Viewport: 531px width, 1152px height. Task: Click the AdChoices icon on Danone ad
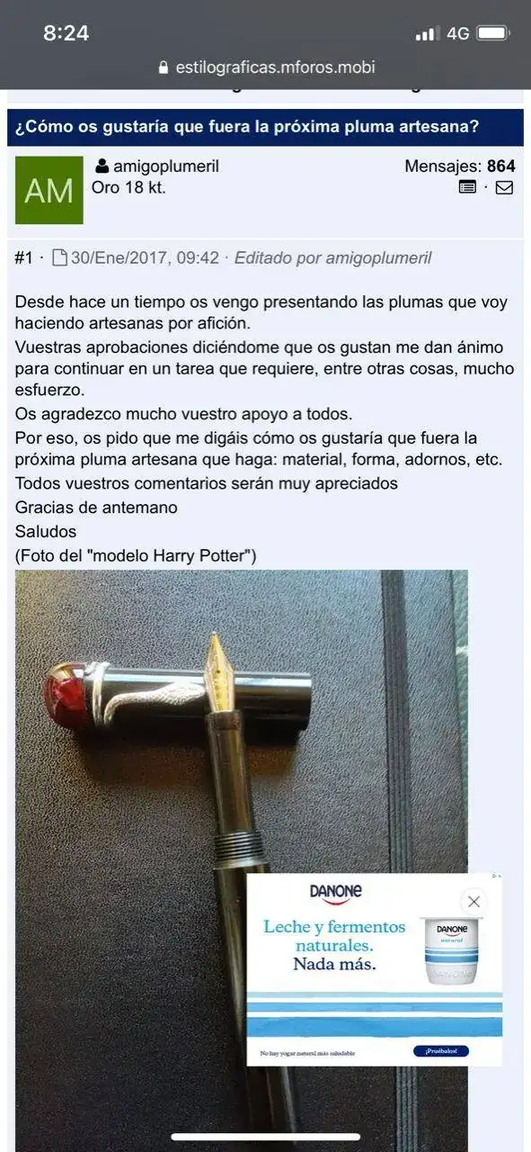click(x=496, y=877)
